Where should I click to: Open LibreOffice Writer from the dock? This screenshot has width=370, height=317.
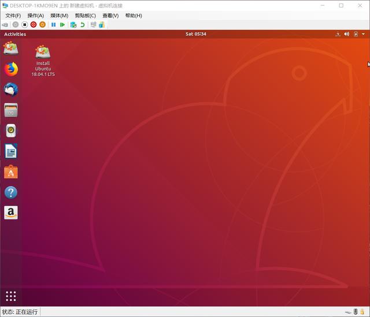pyautogui.click(x=11, y=151)
